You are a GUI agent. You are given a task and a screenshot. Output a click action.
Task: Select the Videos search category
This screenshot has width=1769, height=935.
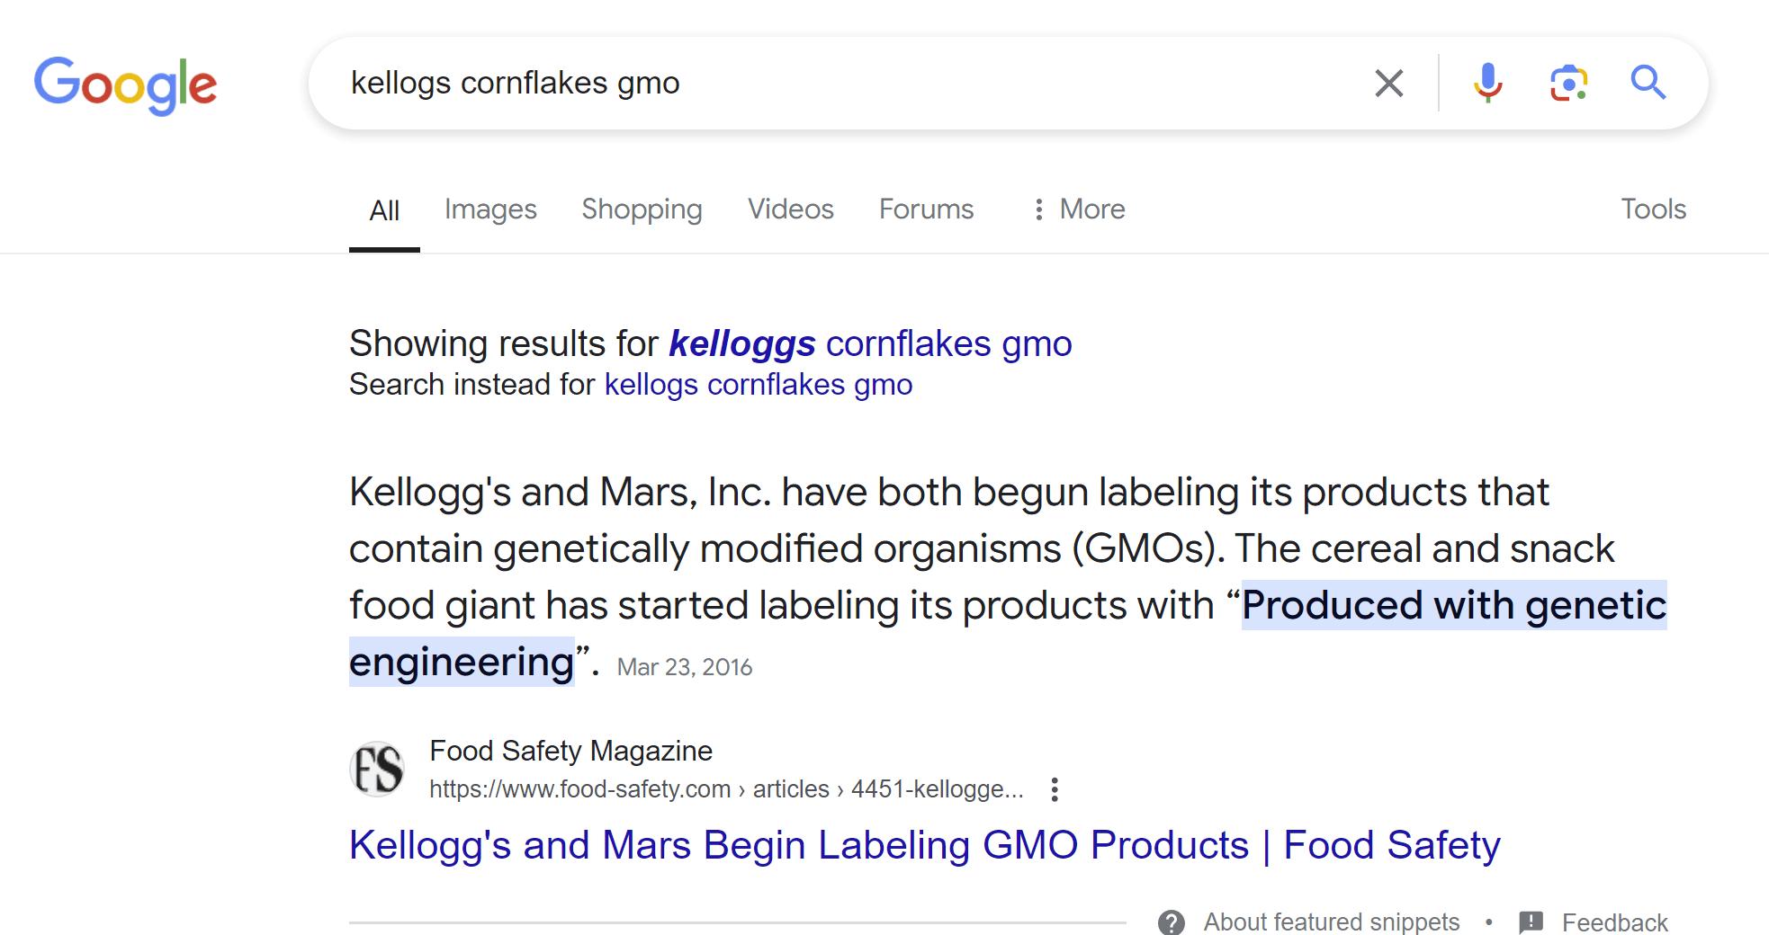[x=790, y=209]
